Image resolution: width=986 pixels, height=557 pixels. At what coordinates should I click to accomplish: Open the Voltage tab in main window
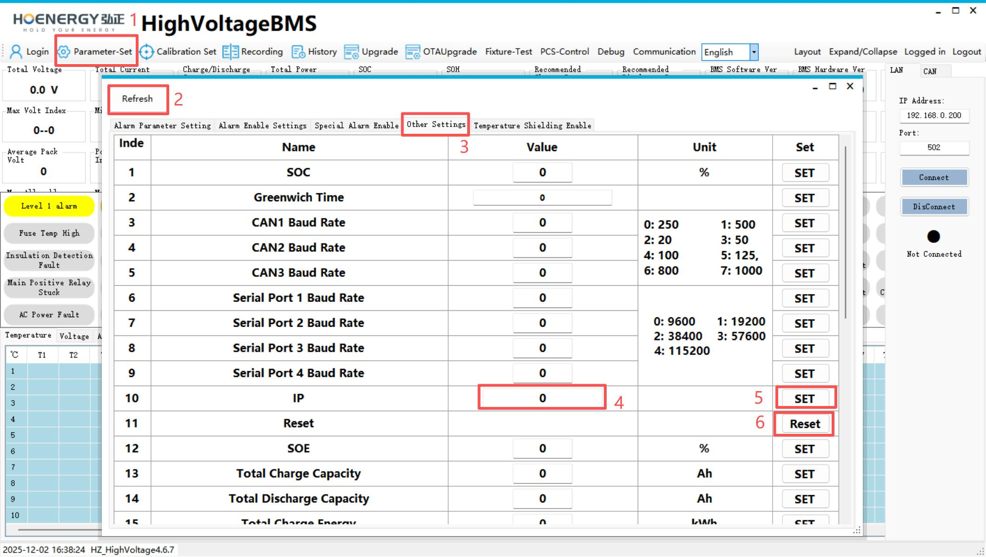pos(74,336)
